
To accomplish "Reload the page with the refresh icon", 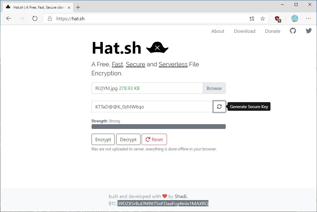I will [x=35, y=18].
